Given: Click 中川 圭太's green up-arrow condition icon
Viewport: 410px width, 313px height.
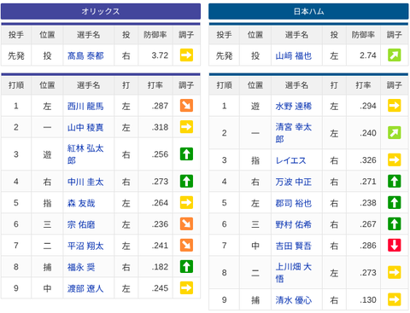Looking at the screenshot, I should 186,181.
